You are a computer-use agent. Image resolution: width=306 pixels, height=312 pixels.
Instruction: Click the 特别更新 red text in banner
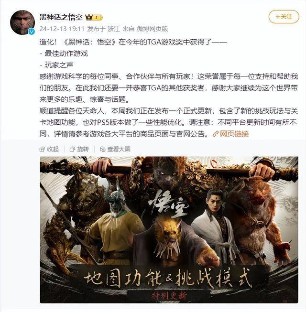pos(169,296)
